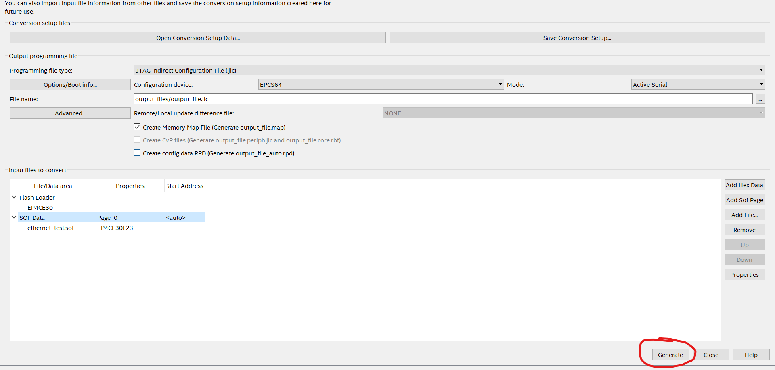Collapse the SOF Data tree node
Image resolution: width=775 pixels, height=370 pixels.
(14, 217)
